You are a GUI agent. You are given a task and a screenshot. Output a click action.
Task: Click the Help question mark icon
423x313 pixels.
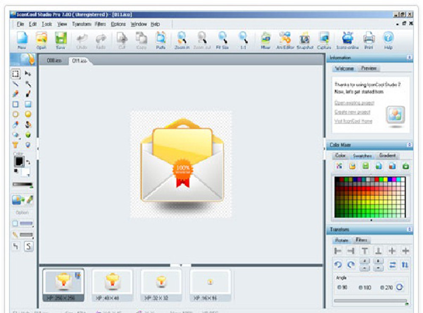tap(388, 40)
